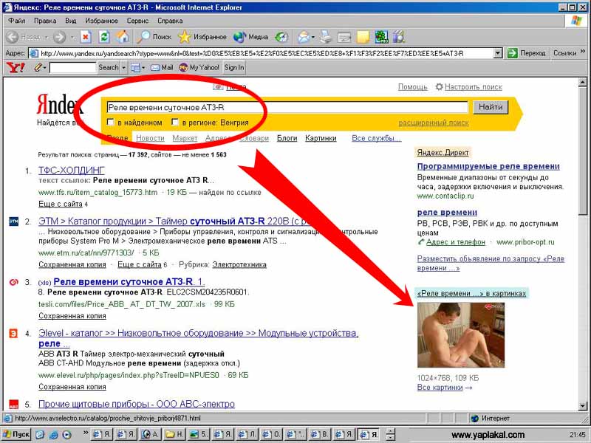Open the расширенный поиск link

pos(434,123)
